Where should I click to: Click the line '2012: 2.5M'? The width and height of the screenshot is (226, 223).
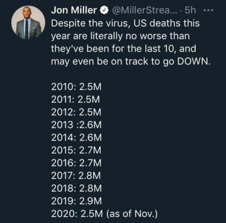(x=76, y=112)
